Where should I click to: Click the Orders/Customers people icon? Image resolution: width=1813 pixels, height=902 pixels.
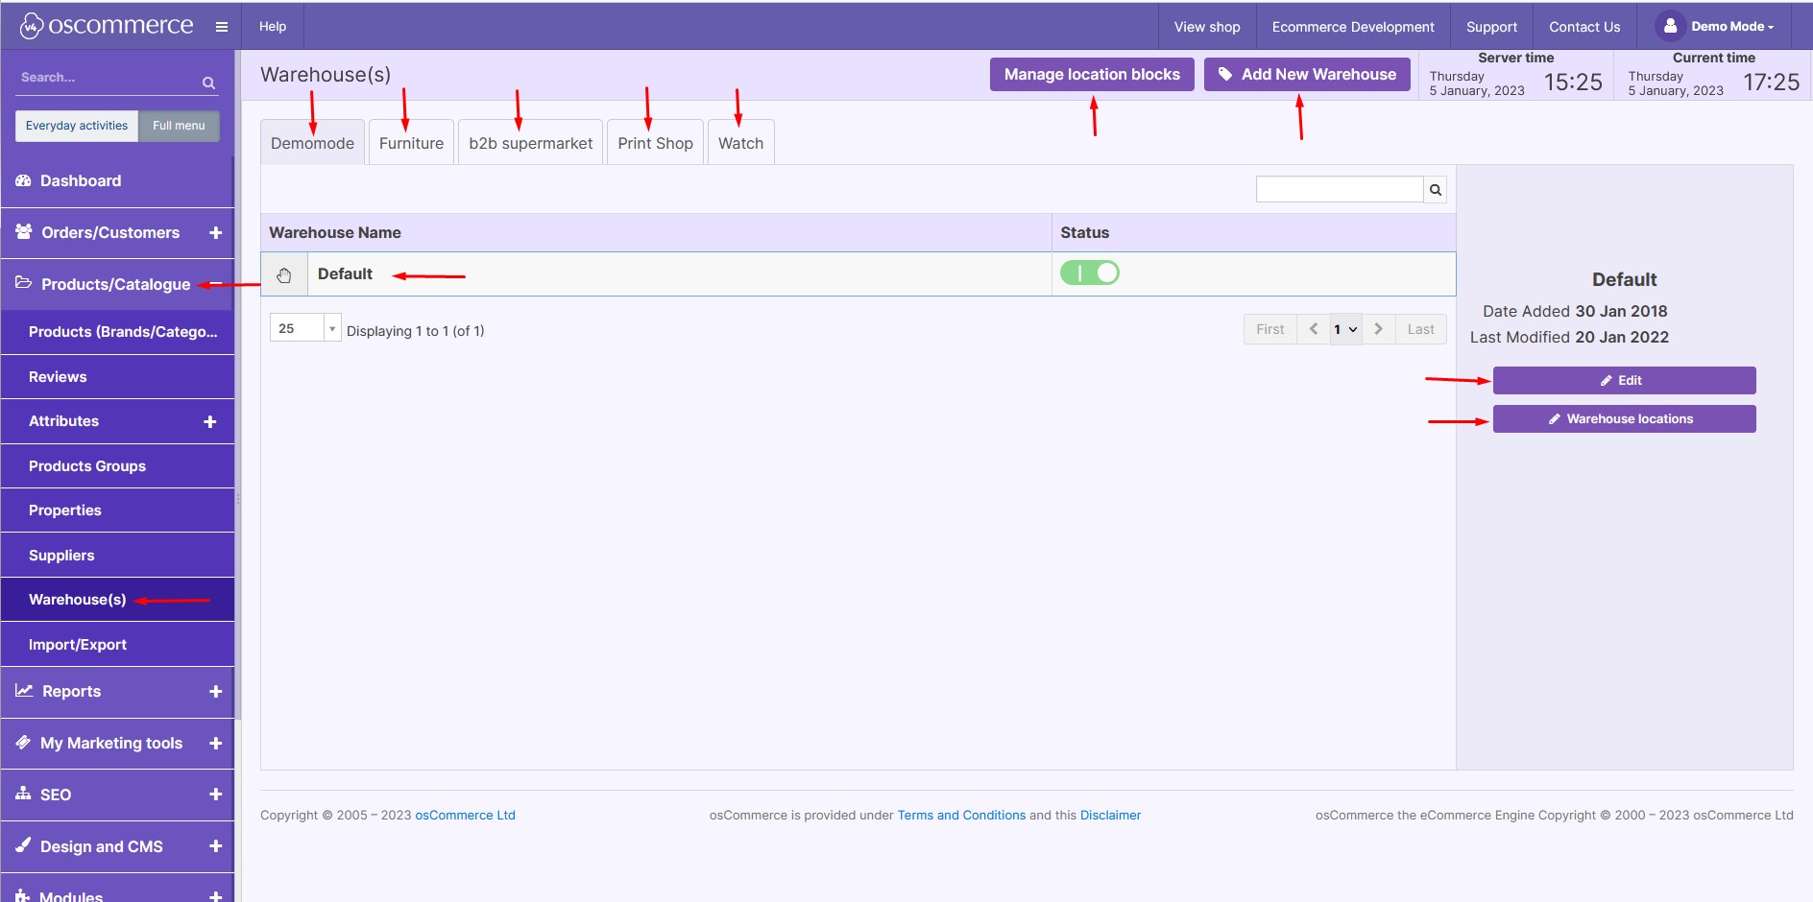pos(24,232)
